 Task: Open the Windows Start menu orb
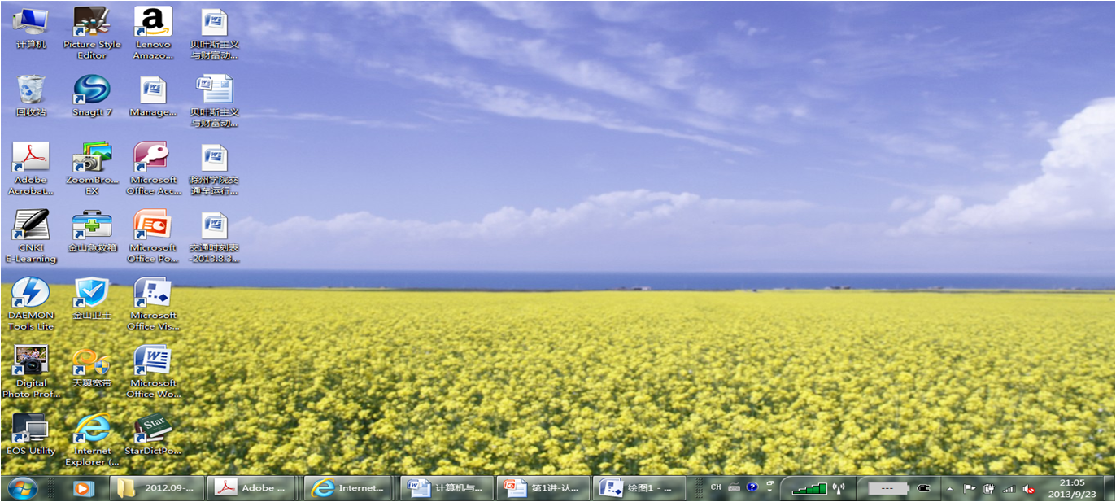22,488
